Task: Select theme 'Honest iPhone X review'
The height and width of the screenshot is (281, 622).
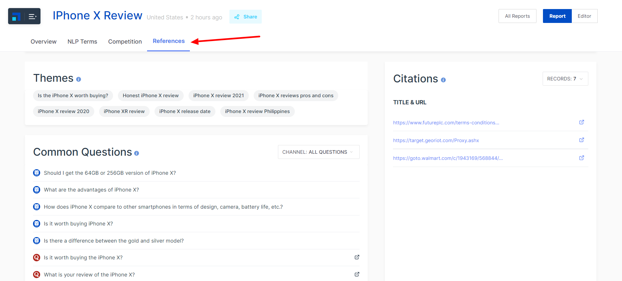Action: click(151, 96)
